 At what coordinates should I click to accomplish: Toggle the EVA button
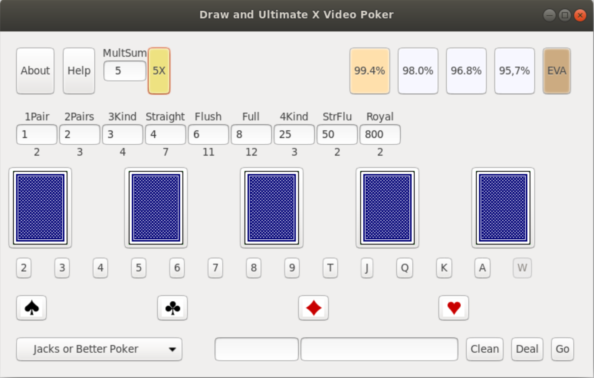click(x=556, y=71)
